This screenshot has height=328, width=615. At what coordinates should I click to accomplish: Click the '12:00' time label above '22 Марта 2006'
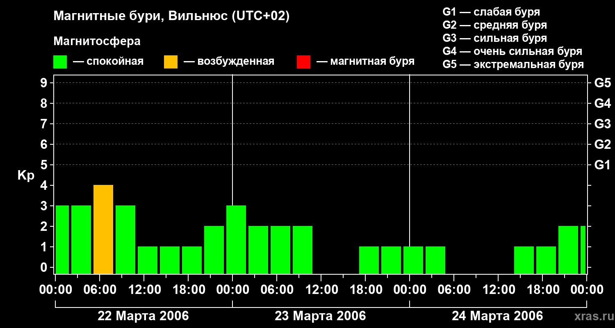(x=144, y=289)
